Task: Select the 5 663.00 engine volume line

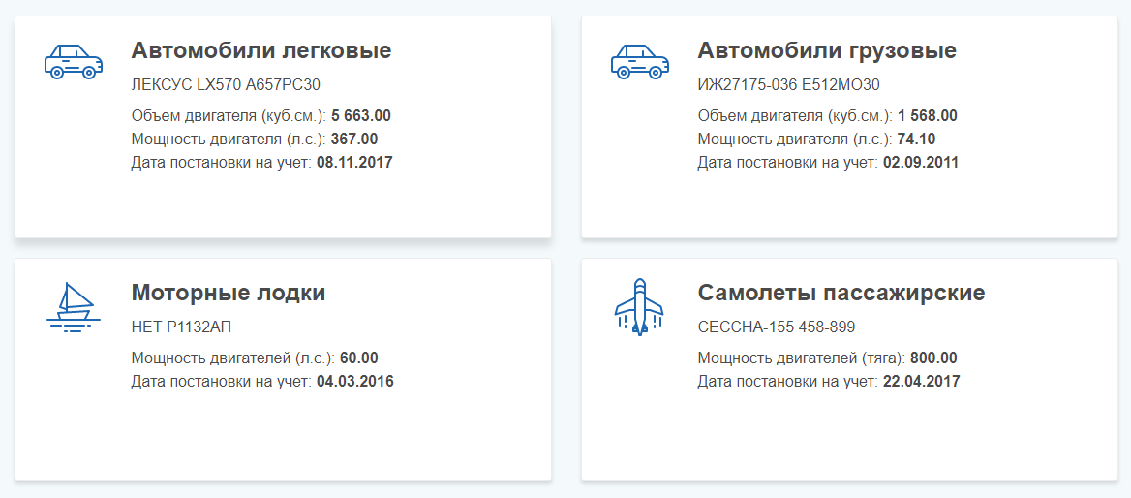Action: (x=260, y=116)
